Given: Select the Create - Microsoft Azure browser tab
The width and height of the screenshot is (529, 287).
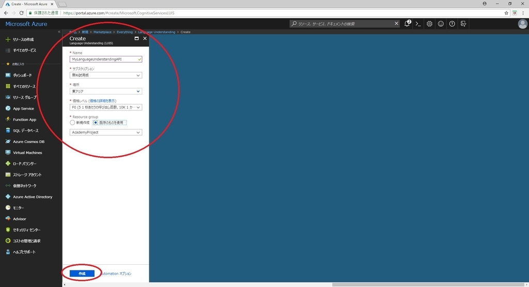Looking at the screenshot, I should 29,4.
